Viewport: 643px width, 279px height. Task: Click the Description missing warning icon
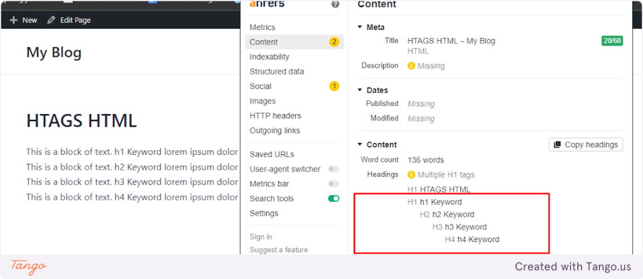[411, 66]
